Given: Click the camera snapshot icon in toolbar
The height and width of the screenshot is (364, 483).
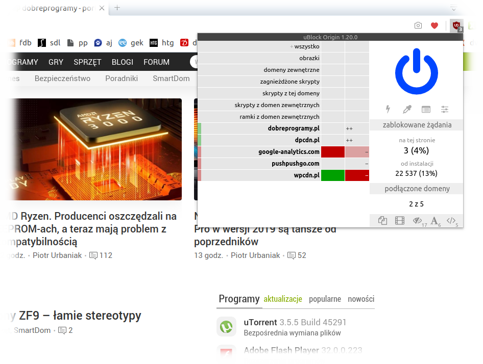Looking at the screenshot, I should click(418, 25).
